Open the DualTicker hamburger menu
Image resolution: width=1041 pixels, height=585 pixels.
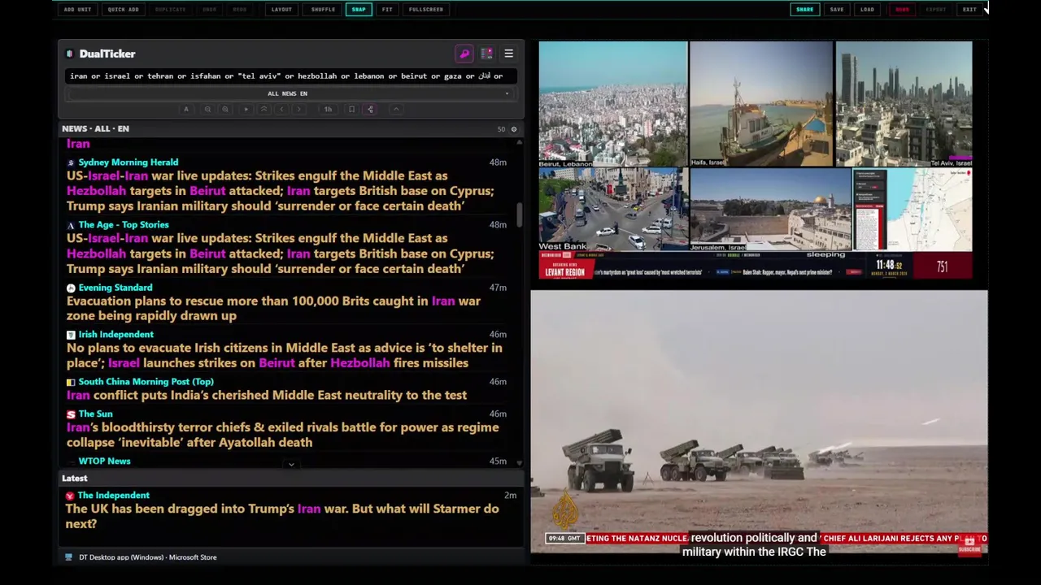coord(508,54)
